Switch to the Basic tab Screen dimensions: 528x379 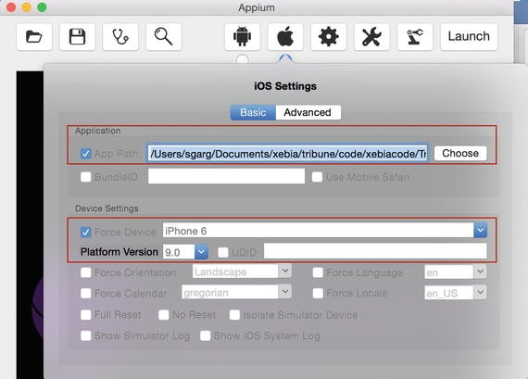pos(253,112)
